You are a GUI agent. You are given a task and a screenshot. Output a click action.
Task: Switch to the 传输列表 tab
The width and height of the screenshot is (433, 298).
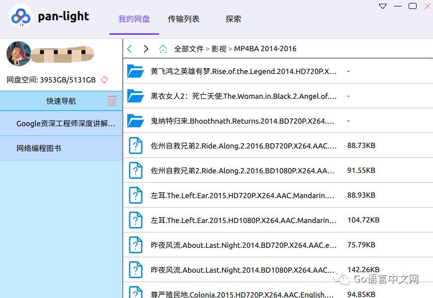[x=183, y=19]
